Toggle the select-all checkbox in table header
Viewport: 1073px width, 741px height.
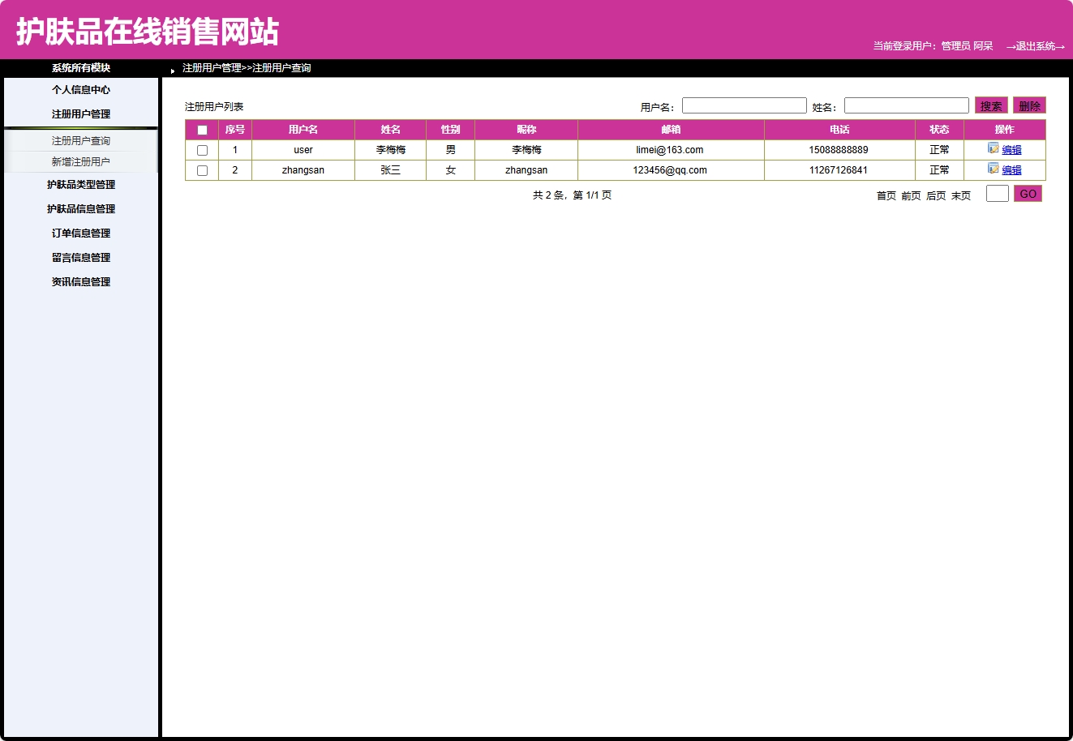(x=202, y=129)
